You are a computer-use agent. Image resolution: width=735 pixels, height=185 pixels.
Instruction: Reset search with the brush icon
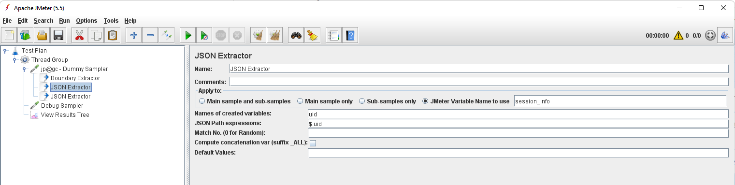312,35
